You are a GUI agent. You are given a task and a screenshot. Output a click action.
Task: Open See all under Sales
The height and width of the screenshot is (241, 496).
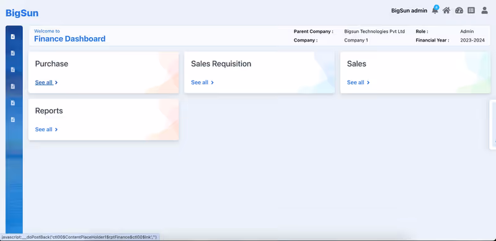pyautogui.click(x=355, y=82)
